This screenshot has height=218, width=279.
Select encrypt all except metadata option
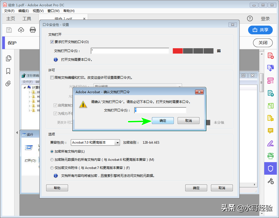pos(52,160)
